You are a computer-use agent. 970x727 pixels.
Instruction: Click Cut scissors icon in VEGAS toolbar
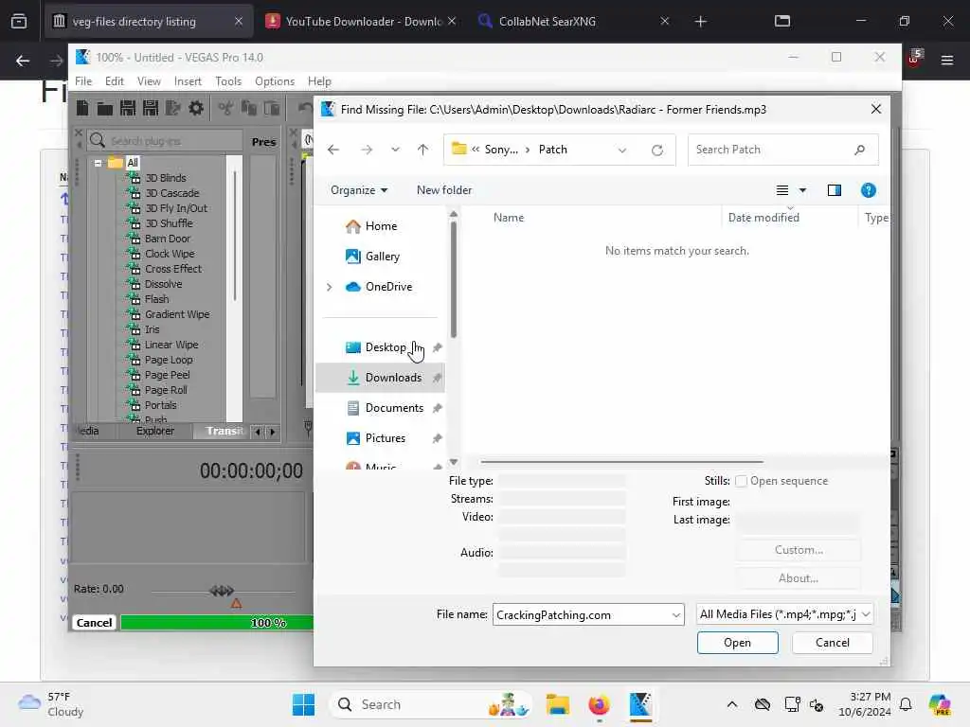(x=225, y=109)
